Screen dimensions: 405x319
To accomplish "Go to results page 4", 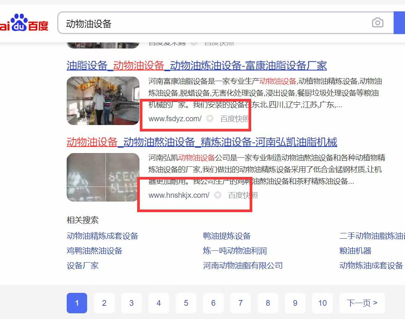I will pos(159,303).
